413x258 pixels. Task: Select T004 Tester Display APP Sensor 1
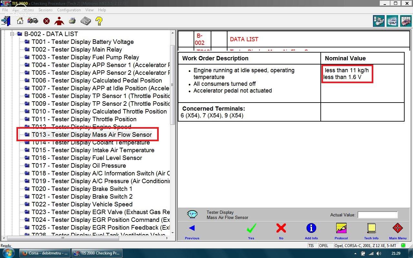click(x=101, y=65)
